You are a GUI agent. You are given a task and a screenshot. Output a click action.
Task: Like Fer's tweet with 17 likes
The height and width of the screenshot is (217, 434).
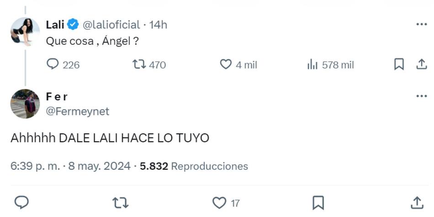coord(220,202)
